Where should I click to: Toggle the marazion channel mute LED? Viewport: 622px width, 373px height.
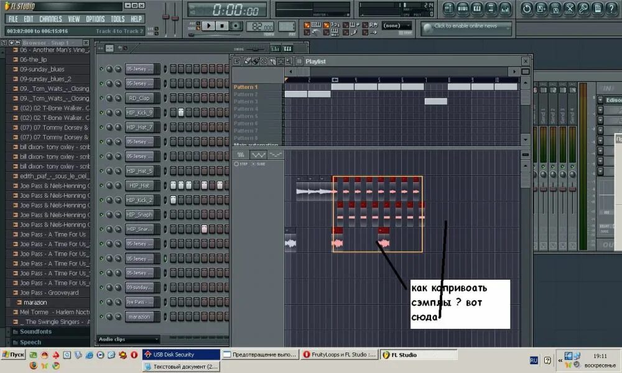[101, 316]
